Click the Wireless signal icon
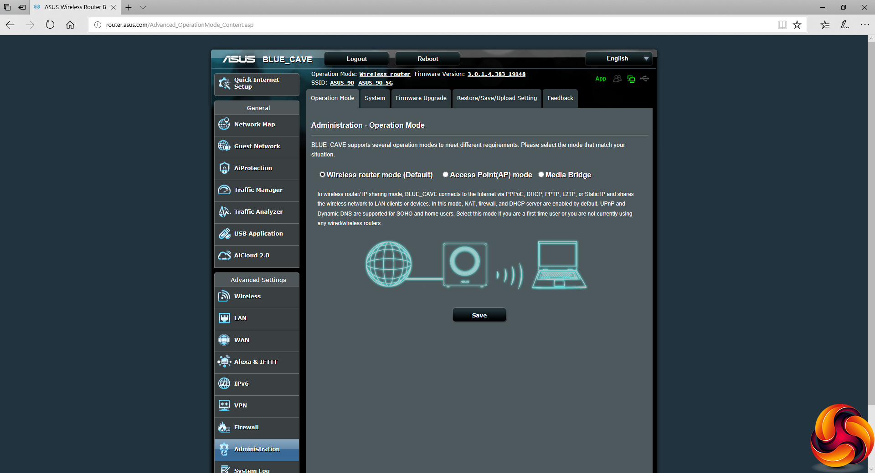The image size is (875, 473). 224,296
